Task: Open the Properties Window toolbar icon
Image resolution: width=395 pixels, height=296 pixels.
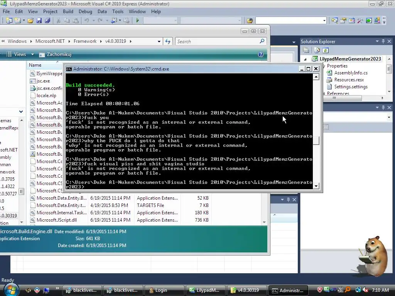Action: [343, 20]
